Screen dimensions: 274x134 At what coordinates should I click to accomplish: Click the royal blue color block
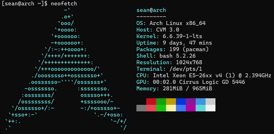[x=181, y=102]
